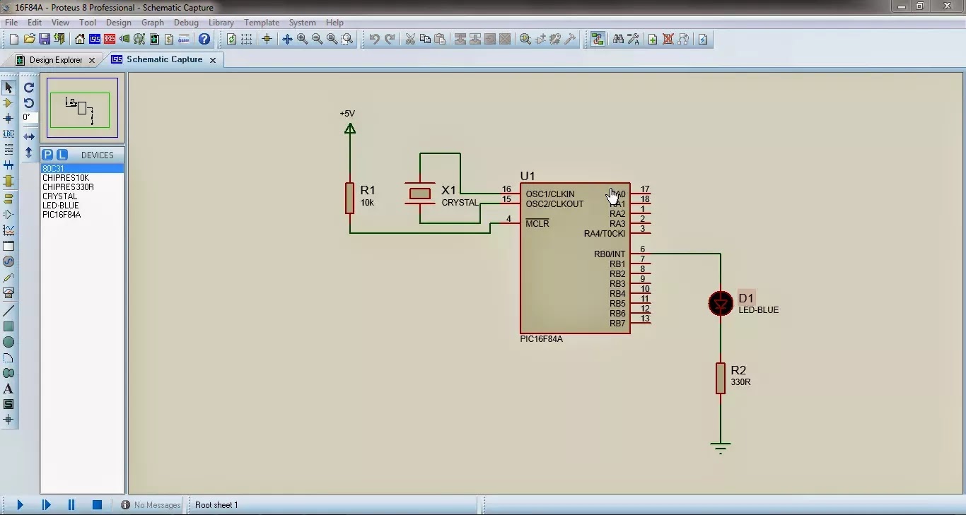Open the Help question mark icon
This screenshot has width=966, height=515.
click(x=204, y=39)
